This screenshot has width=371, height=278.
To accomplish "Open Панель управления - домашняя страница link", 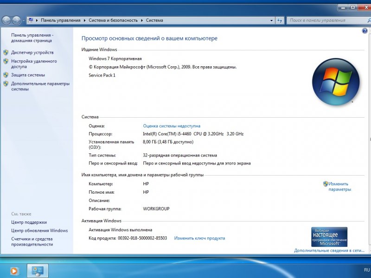I will point(32,38).
